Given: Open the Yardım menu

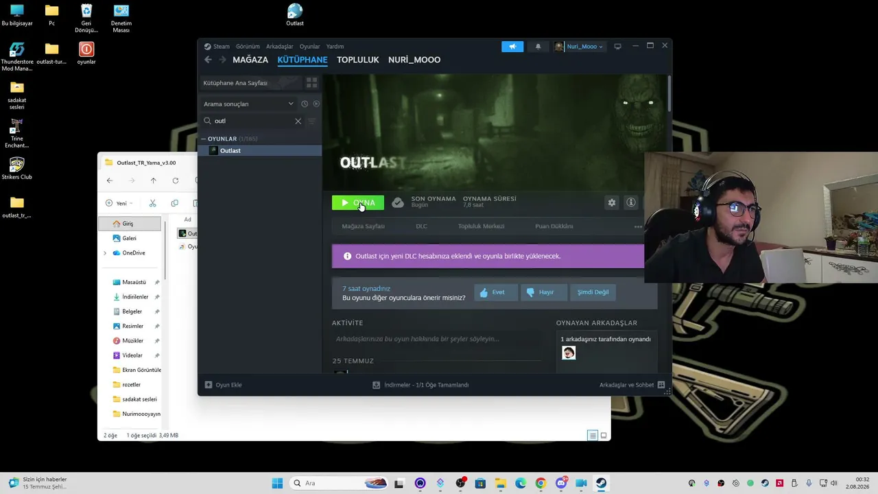Looking at the screenshot, I should click(335, 47).
